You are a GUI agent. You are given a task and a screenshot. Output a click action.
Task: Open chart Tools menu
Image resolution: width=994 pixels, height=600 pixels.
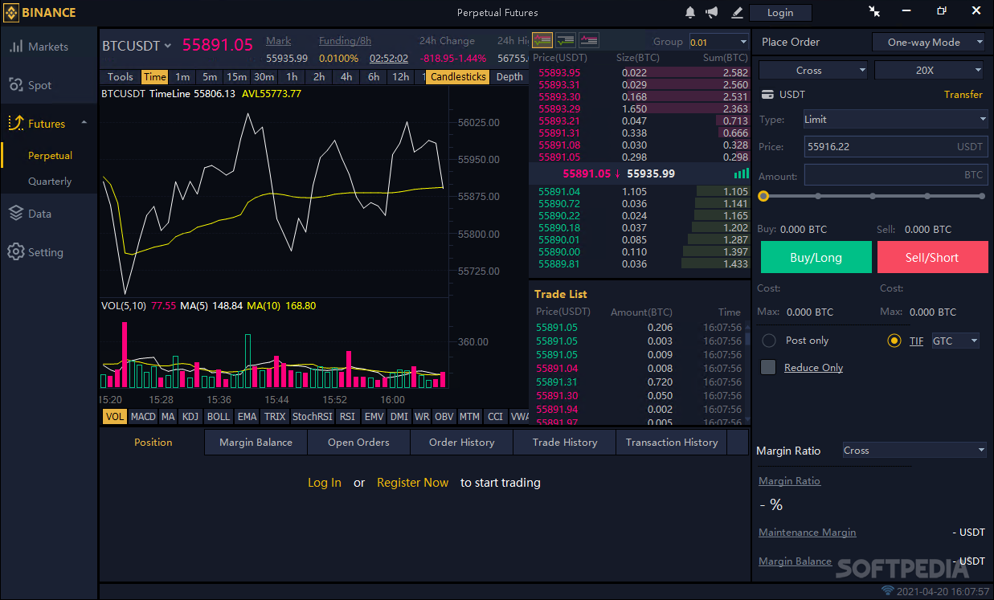point(121,77)
